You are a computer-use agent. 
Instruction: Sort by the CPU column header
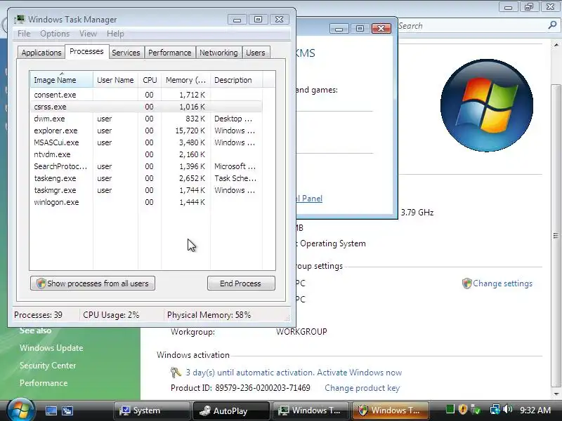tap(150, 80)
